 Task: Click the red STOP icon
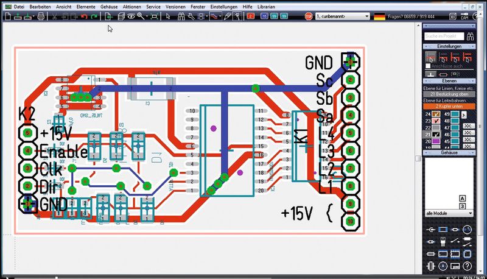click(x=309, y=16)
